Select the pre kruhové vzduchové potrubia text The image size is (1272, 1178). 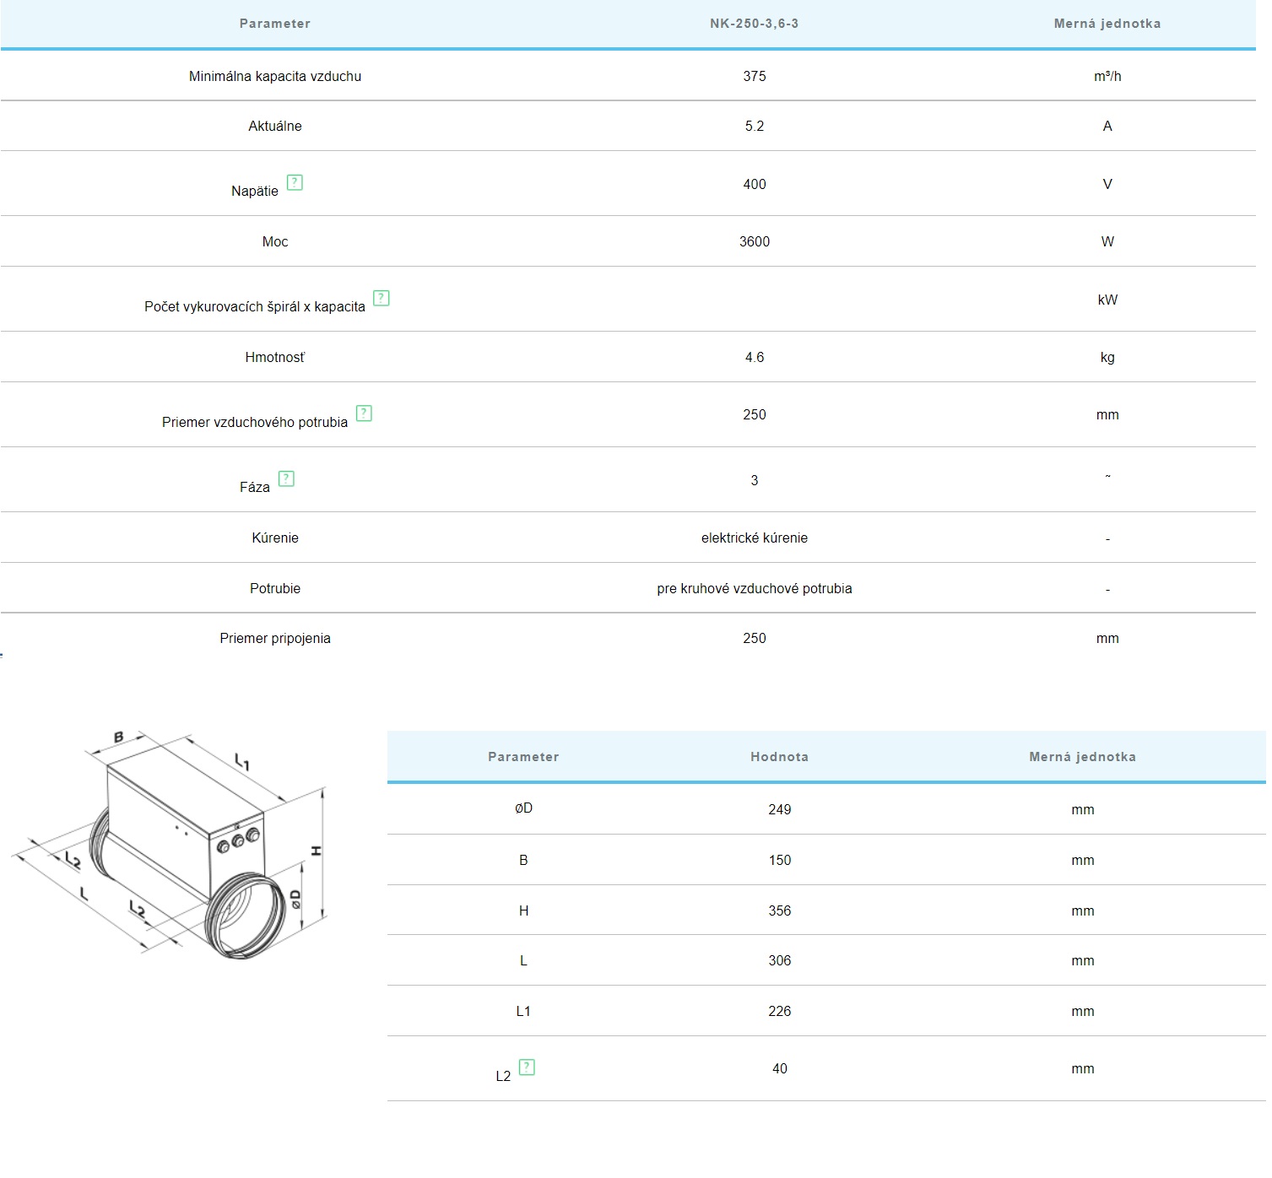[x=754, y=588]
